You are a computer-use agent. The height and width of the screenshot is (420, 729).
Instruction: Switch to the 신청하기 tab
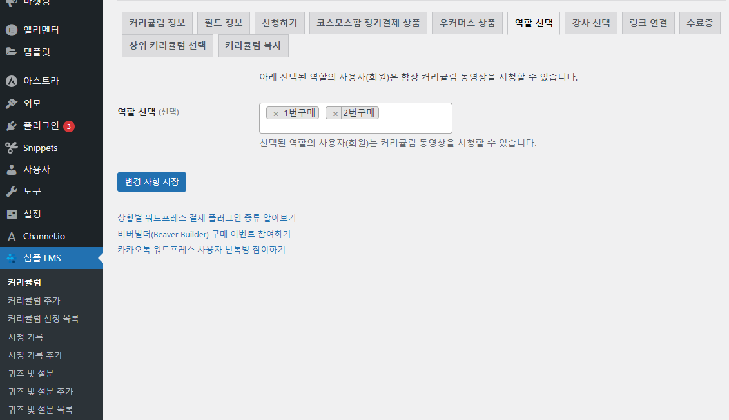(280, 23)
